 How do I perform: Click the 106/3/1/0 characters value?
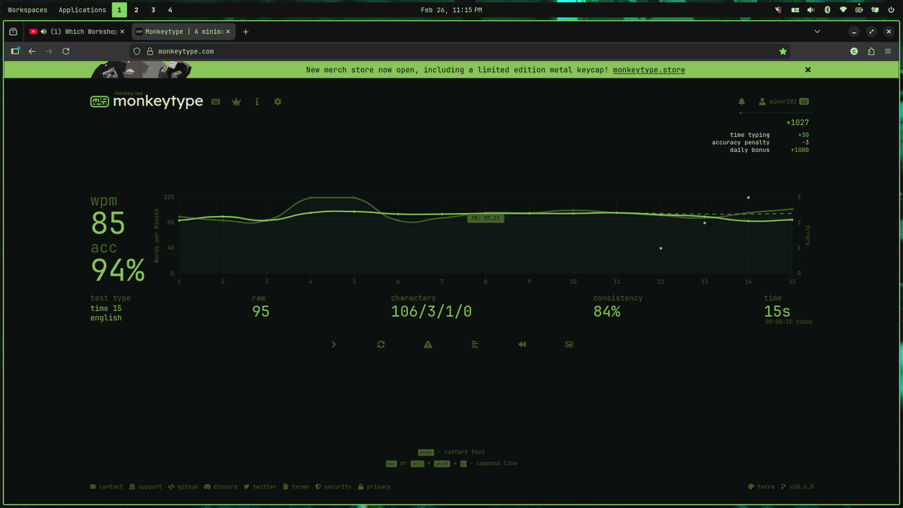(431, 312)
